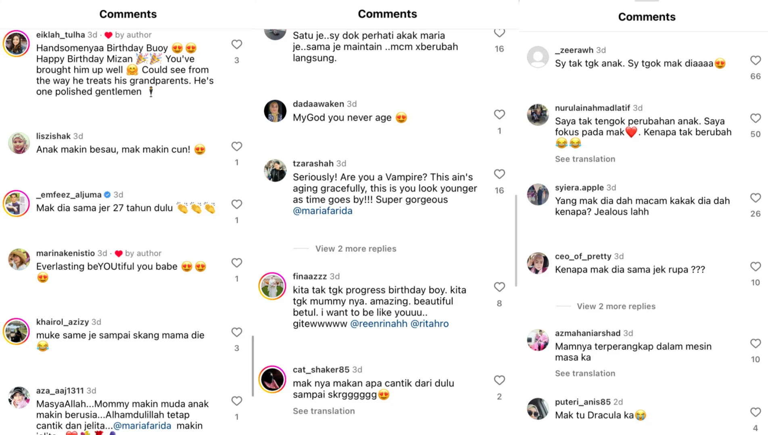Tap heart on liszishak's comment

pyautogui.click(x=237, y=147)
